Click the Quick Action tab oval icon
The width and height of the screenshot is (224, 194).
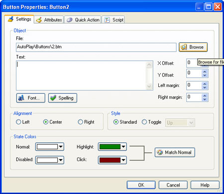70,20
